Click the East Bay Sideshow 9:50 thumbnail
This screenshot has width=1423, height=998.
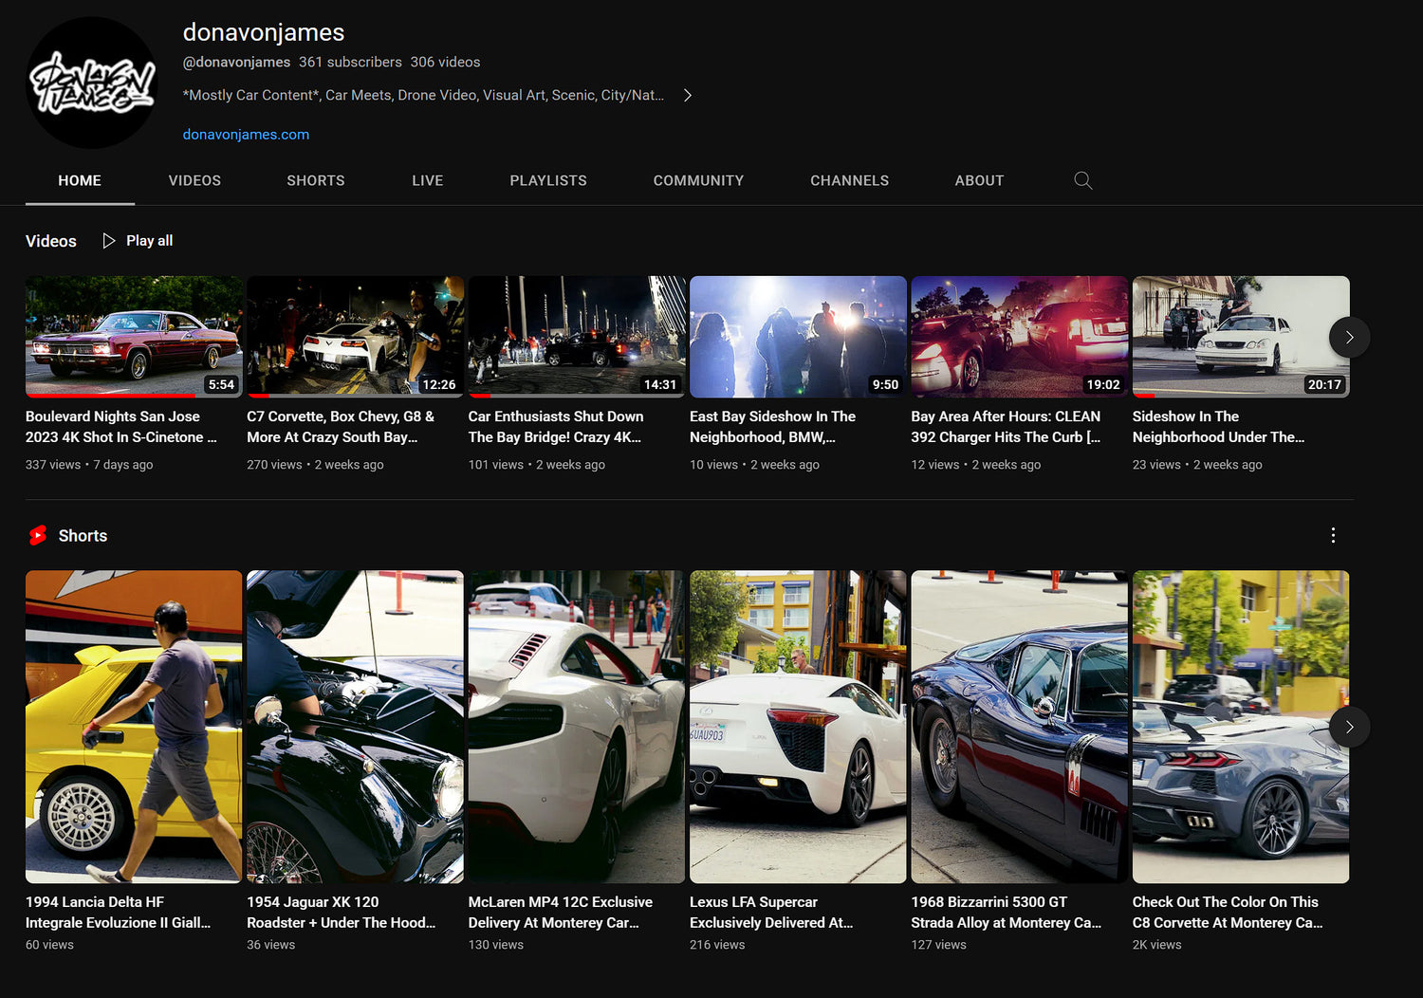[798, 337]
